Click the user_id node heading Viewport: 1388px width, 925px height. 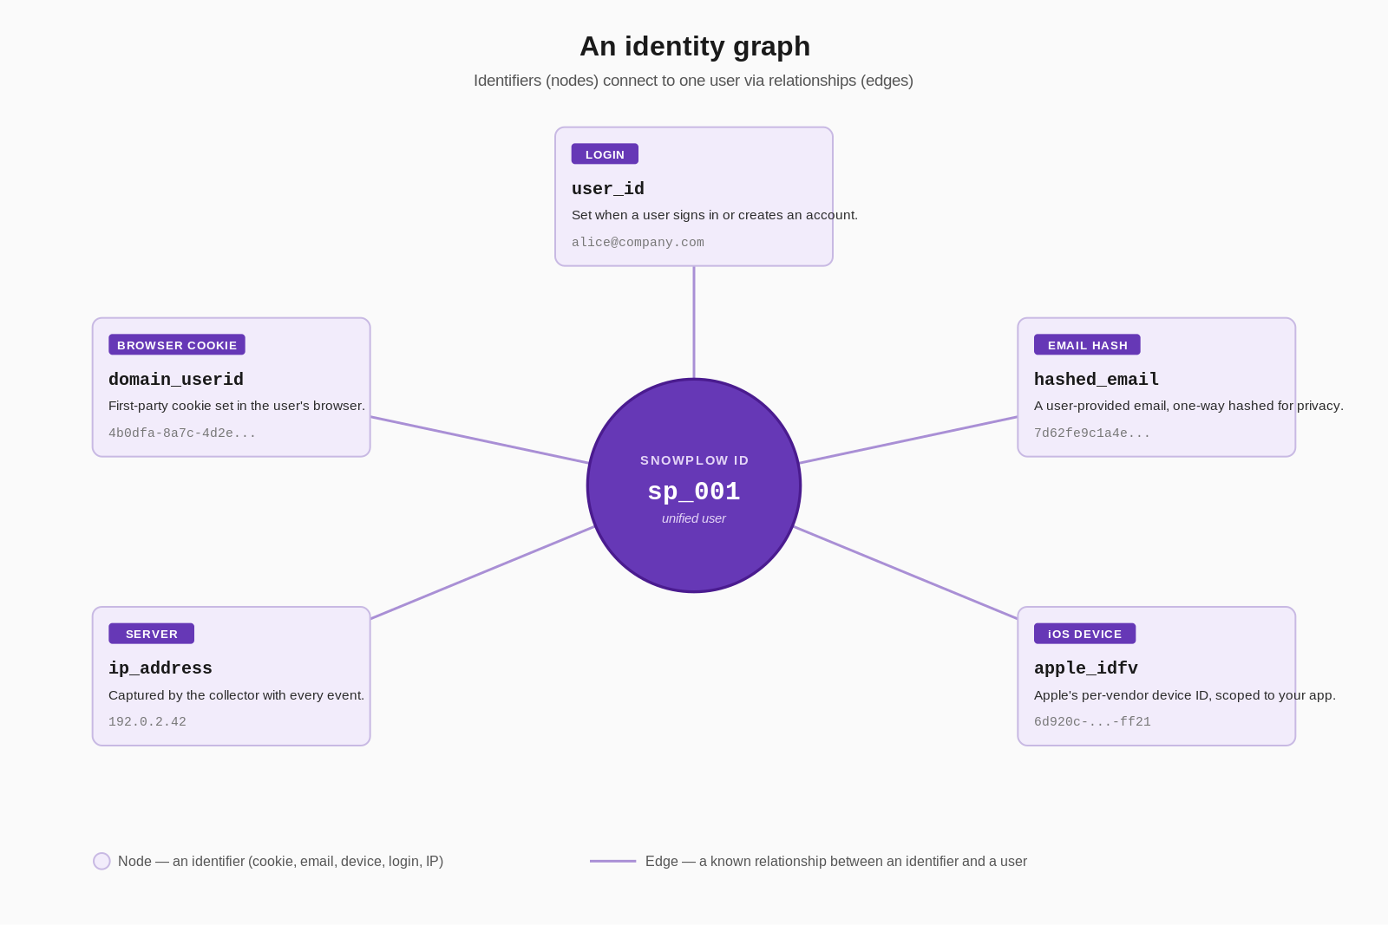click(608, 188)
